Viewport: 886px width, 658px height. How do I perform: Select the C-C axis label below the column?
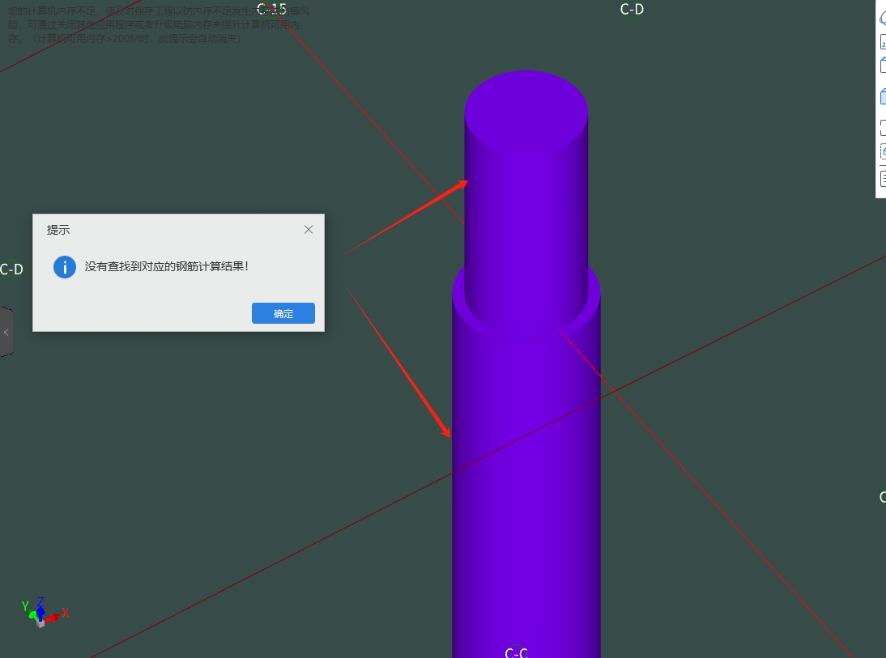pos(517,652)
